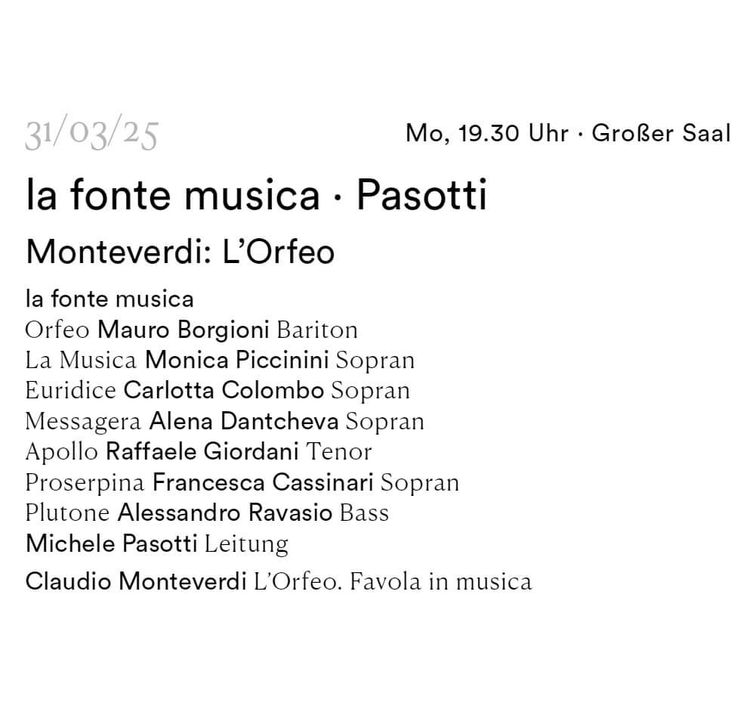Screen dimensions: 756x703
Task: Click the name Raffaele Giordani
Action: (202, 451)
